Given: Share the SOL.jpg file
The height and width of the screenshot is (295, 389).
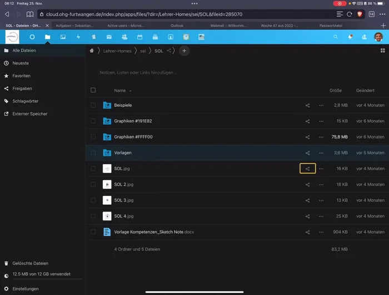Looking at the screenshot, I should (307, 169).
